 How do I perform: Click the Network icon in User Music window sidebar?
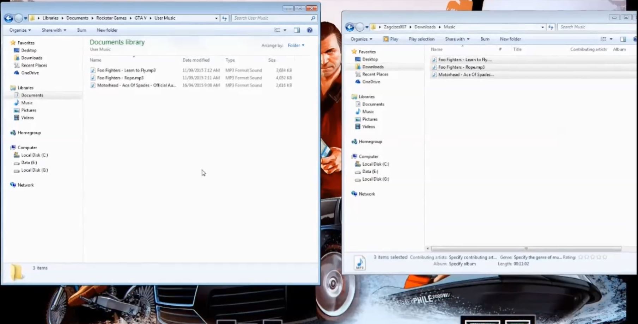pyautogui.click(x=13, y=185)
